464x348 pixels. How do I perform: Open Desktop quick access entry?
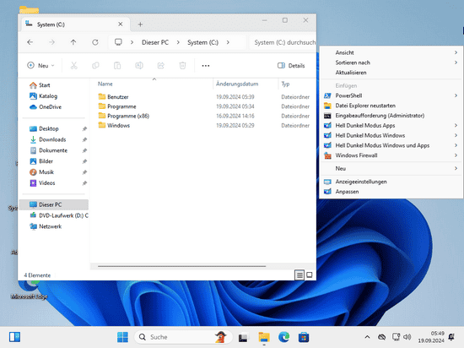[x=53, y=128]
